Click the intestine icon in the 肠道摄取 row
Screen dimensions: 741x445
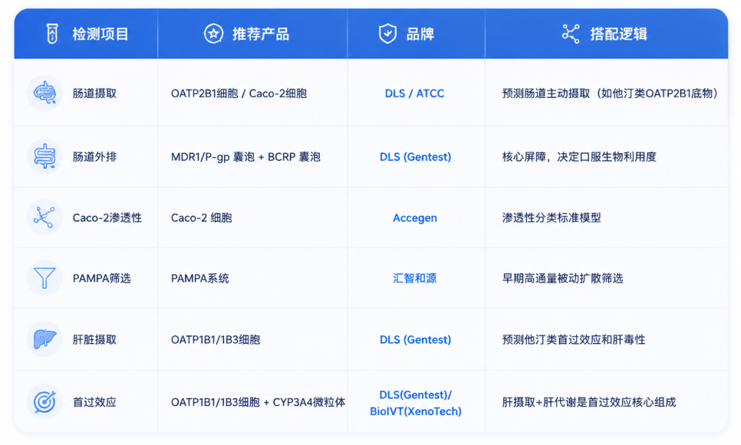[44, 93]
